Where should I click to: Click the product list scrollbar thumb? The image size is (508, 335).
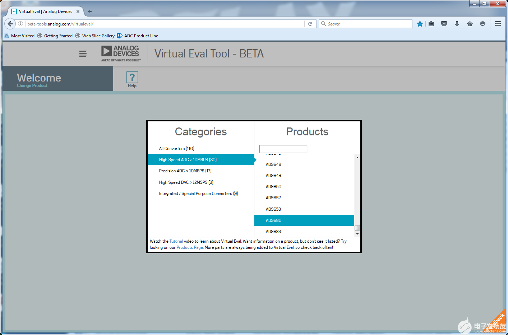[x=357, y=228]
